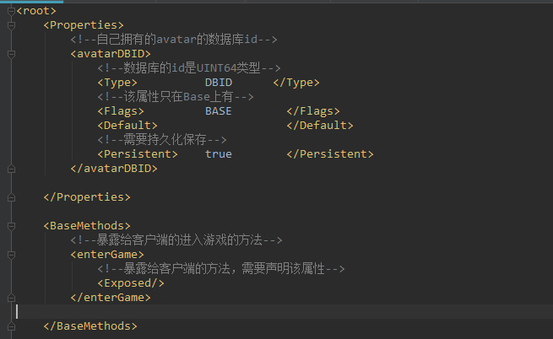Click the opening enterGame tag text
Screen dimensions: 553x339
(x=107, y=254)
